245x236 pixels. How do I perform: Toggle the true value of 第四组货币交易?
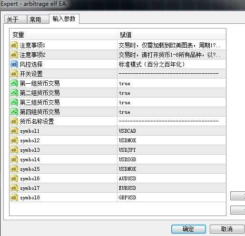click(171, 112)
